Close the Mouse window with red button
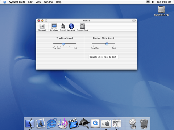174x130 pixels. coord(39,21)
